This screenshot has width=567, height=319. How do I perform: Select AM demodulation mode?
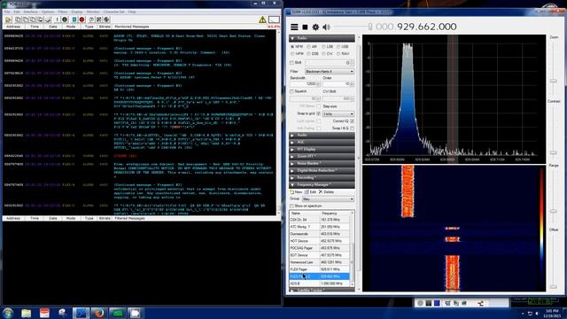tap(313, 47)
